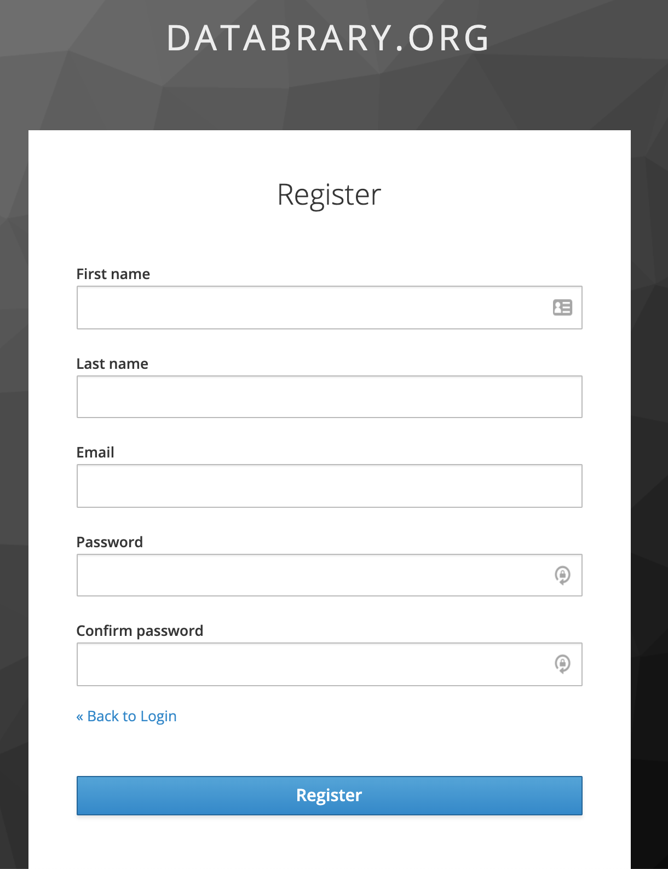Focus the First name input field
The height and width of the screenshot is (869, 668).
click(312, 308)
